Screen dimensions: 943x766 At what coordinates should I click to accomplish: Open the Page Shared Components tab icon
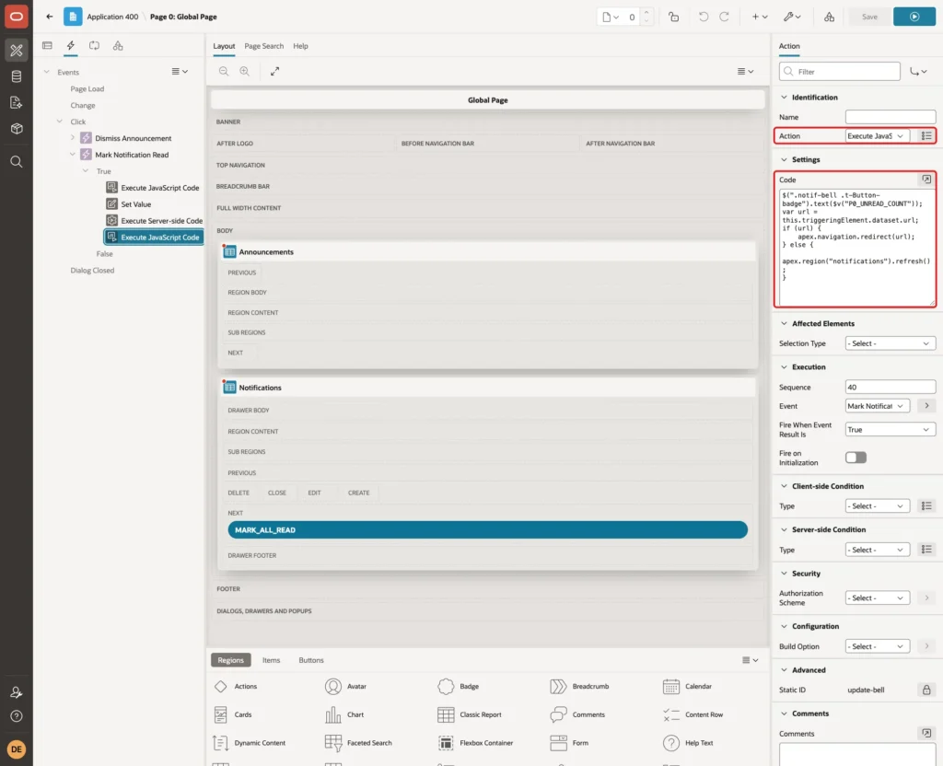point(118,46)
